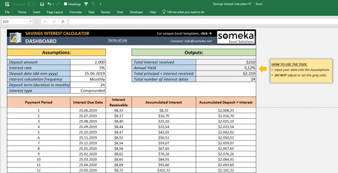Click the spreadsheet grid icon at top left
The height and width of the screenshot is (173, 338).
(x=7, y=4)
